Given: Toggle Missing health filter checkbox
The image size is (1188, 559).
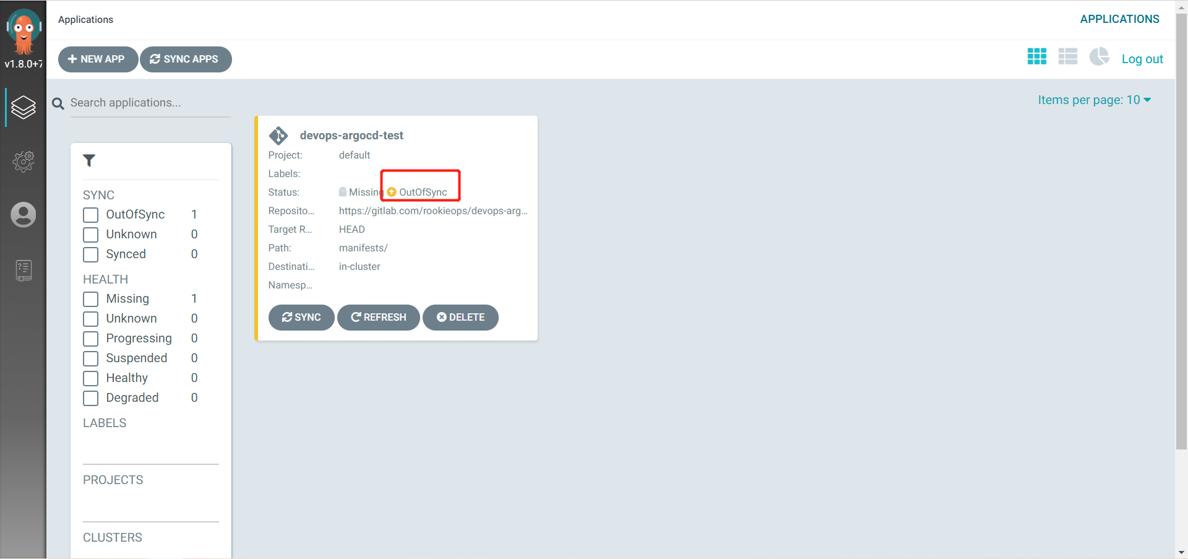Looking at the screenshot, I should coord(91,299).
